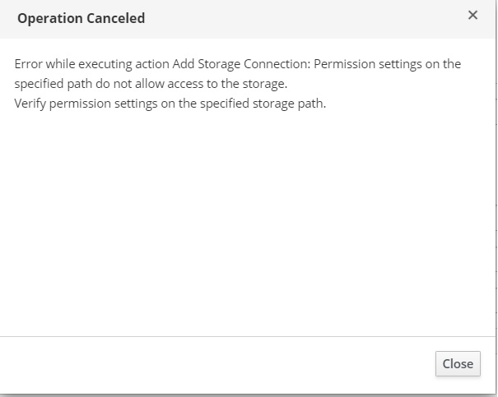Click the word "Canceled" in the header
This screenshot has width=498, height=397.
pyautogui.click(x=118, y=18)
